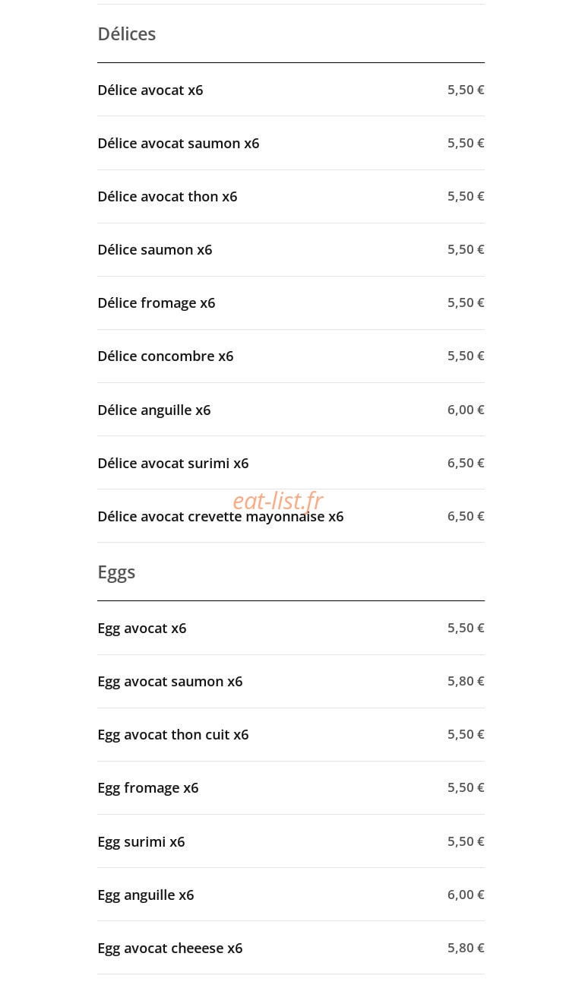Choose Délice avocat thon x6
This screenshot has height=985, width=582.
[291, 196]
